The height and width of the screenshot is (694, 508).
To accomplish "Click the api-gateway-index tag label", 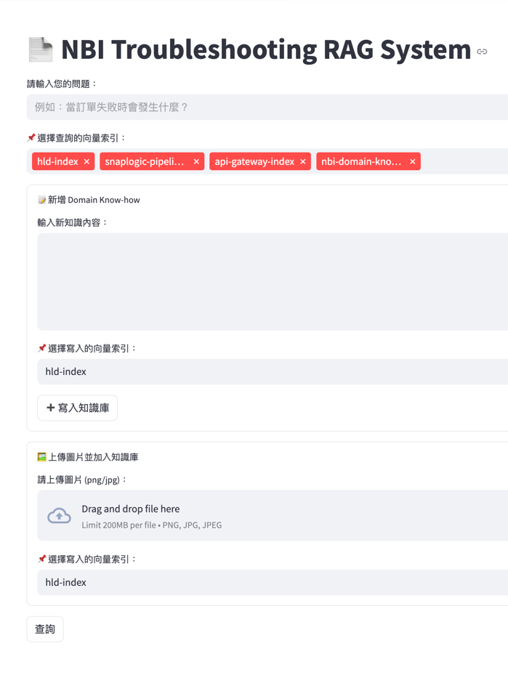I will pyautogui.click(x=254, y=161).
